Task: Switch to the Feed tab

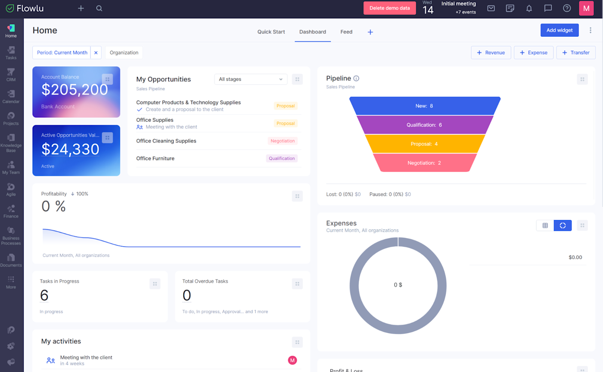Action: (x=346, y=32)
